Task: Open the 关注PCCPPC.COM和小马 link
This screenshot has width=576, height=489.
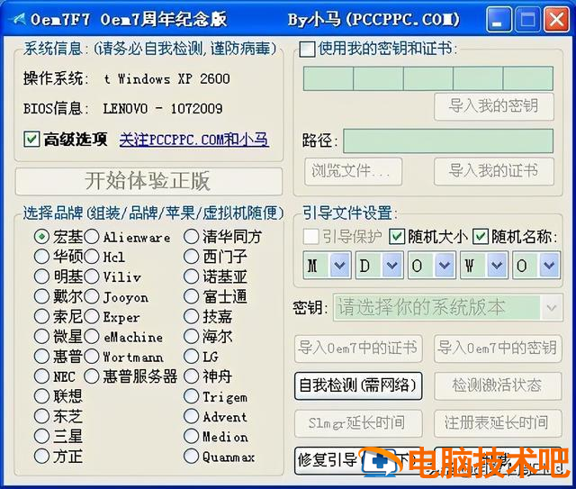Action: point(194,140)
